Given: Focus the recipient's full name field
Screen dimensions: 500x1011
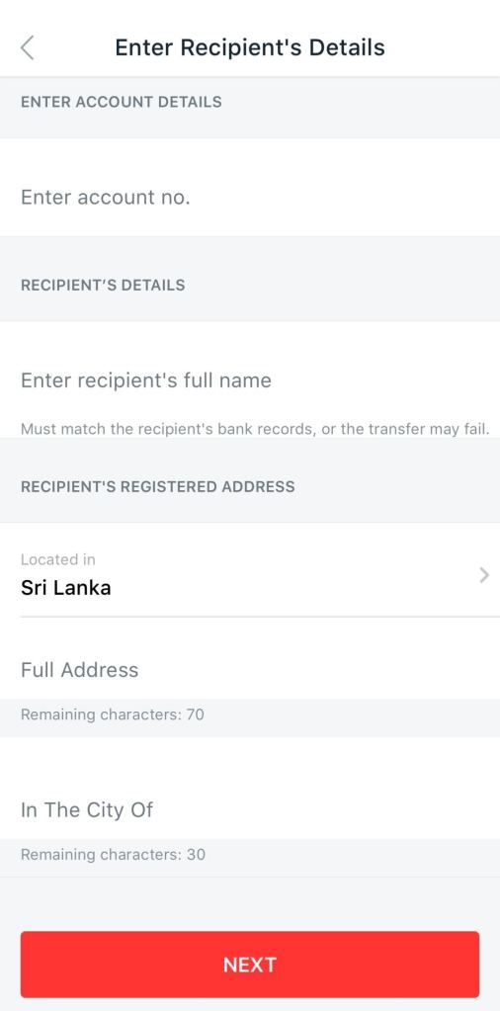Looking at the screenshot, I should 250,379.
